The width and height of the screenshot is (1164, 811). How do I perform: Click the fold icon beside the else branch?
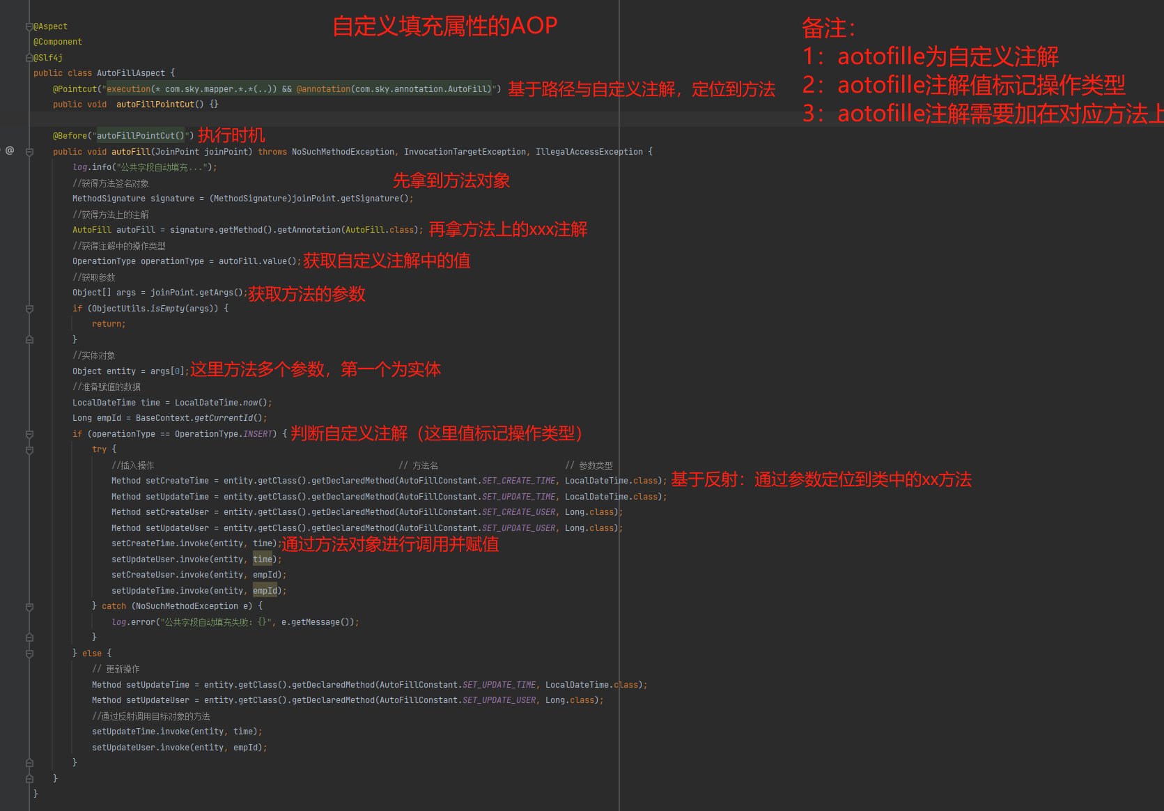click(29, 654)
